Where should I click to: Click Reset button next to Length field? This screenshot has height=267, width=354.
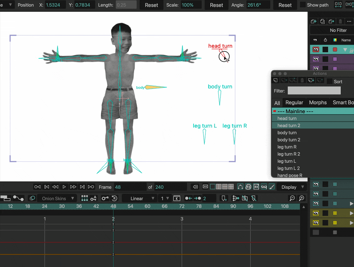coord(151,5)
